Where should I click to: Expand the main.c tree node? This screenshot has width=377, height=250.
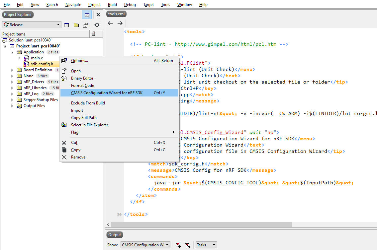click(x=20, y=58)
